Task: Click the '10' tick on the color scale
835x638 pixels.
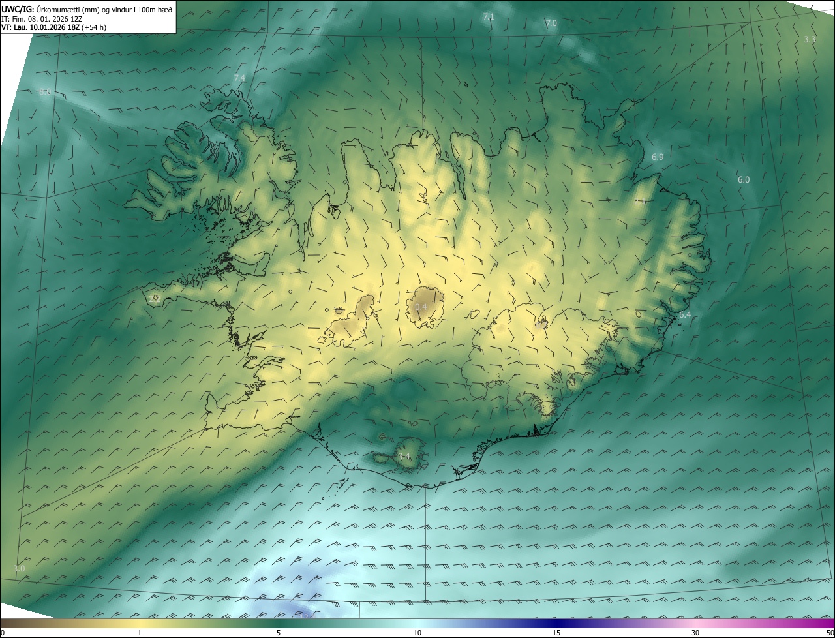Action: click(417, 633)
